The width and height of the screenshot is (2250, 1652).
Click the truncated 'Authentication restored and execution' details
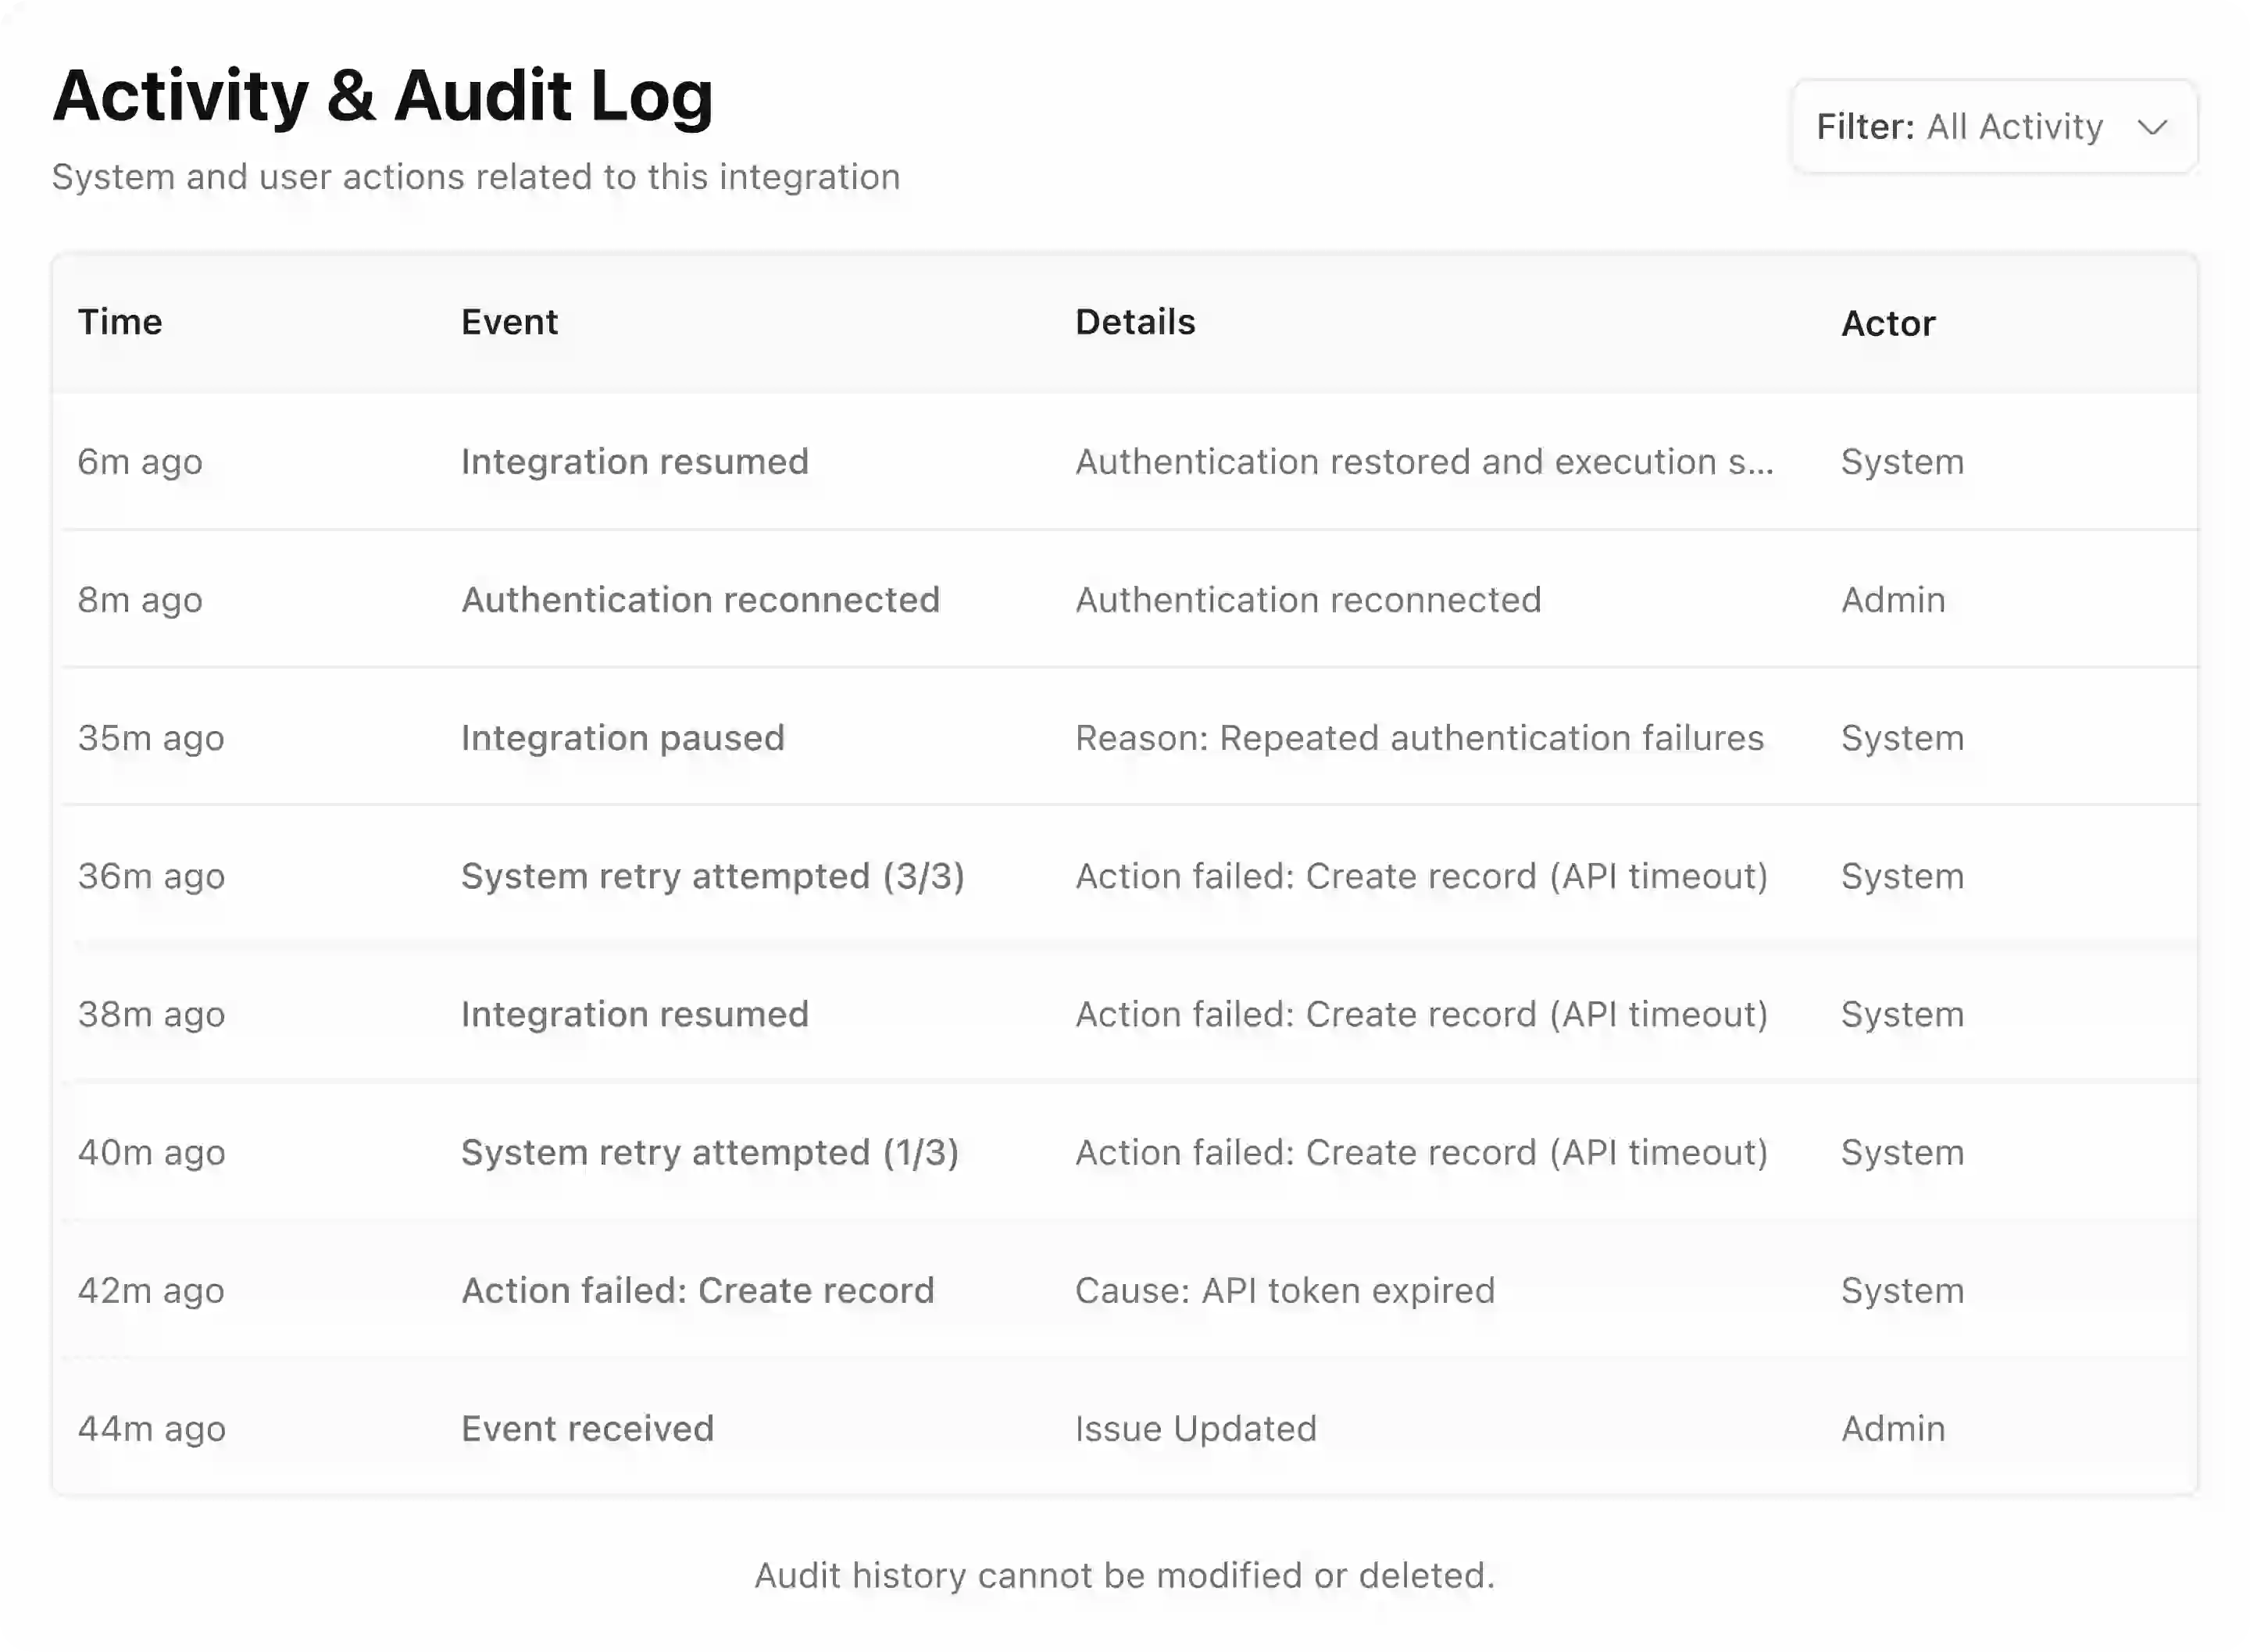[1423, 462]
